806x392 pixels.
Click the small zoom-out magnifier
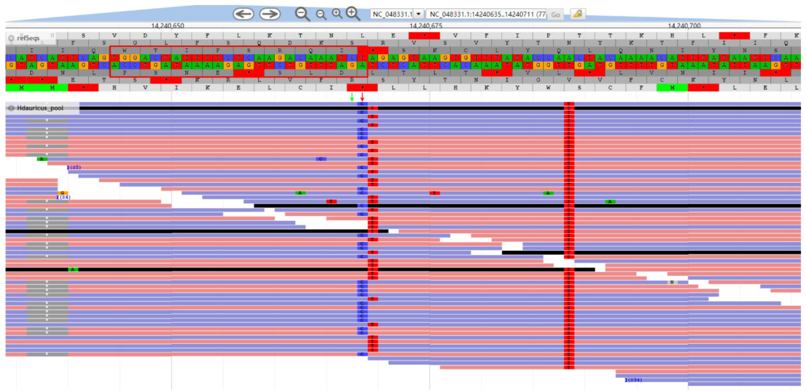pyautogui.click(x=321, y=14)
